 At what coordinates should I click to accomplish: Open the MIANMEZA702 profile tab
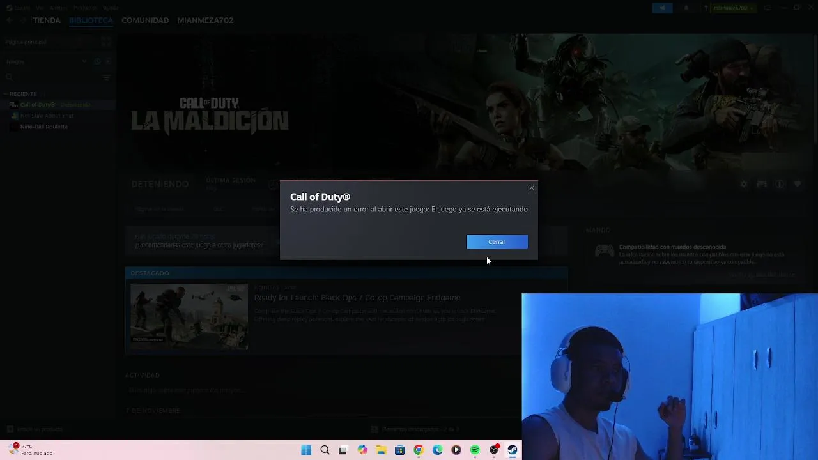coord(205,20)
